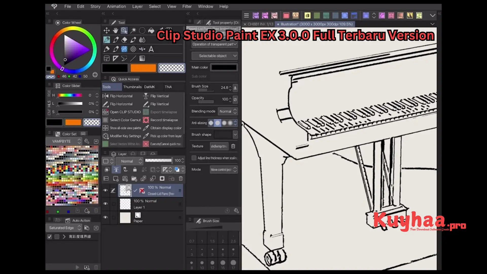The height and width of the screenshot is (274, 487).
Task: Open the Filter menu
Action: (187, 6)
